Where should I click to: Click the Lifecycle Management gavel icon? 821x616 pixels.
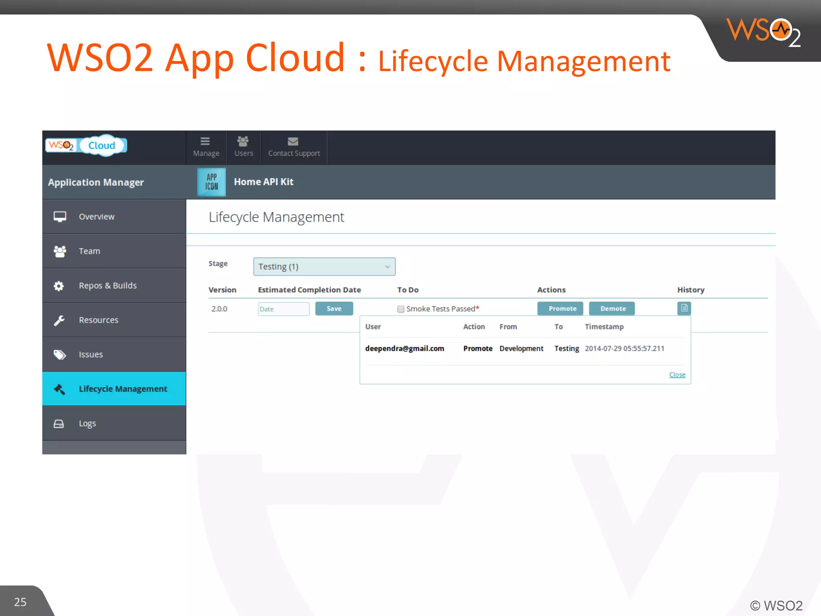click(59, 389)
